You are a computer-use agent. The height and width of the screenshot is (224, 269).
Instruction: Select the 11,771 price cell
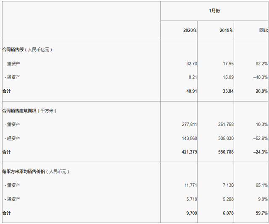pos(190,185)
